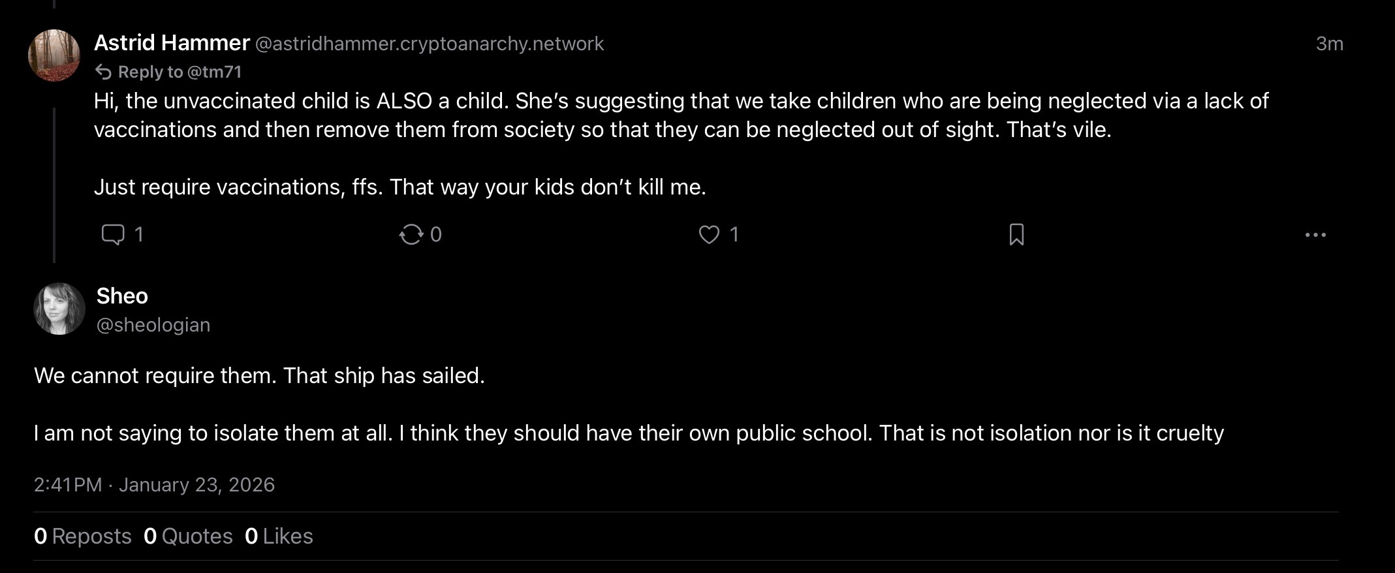
Task: Open Astrid Hammer's forest profile picture
Action: pos(54,55)
